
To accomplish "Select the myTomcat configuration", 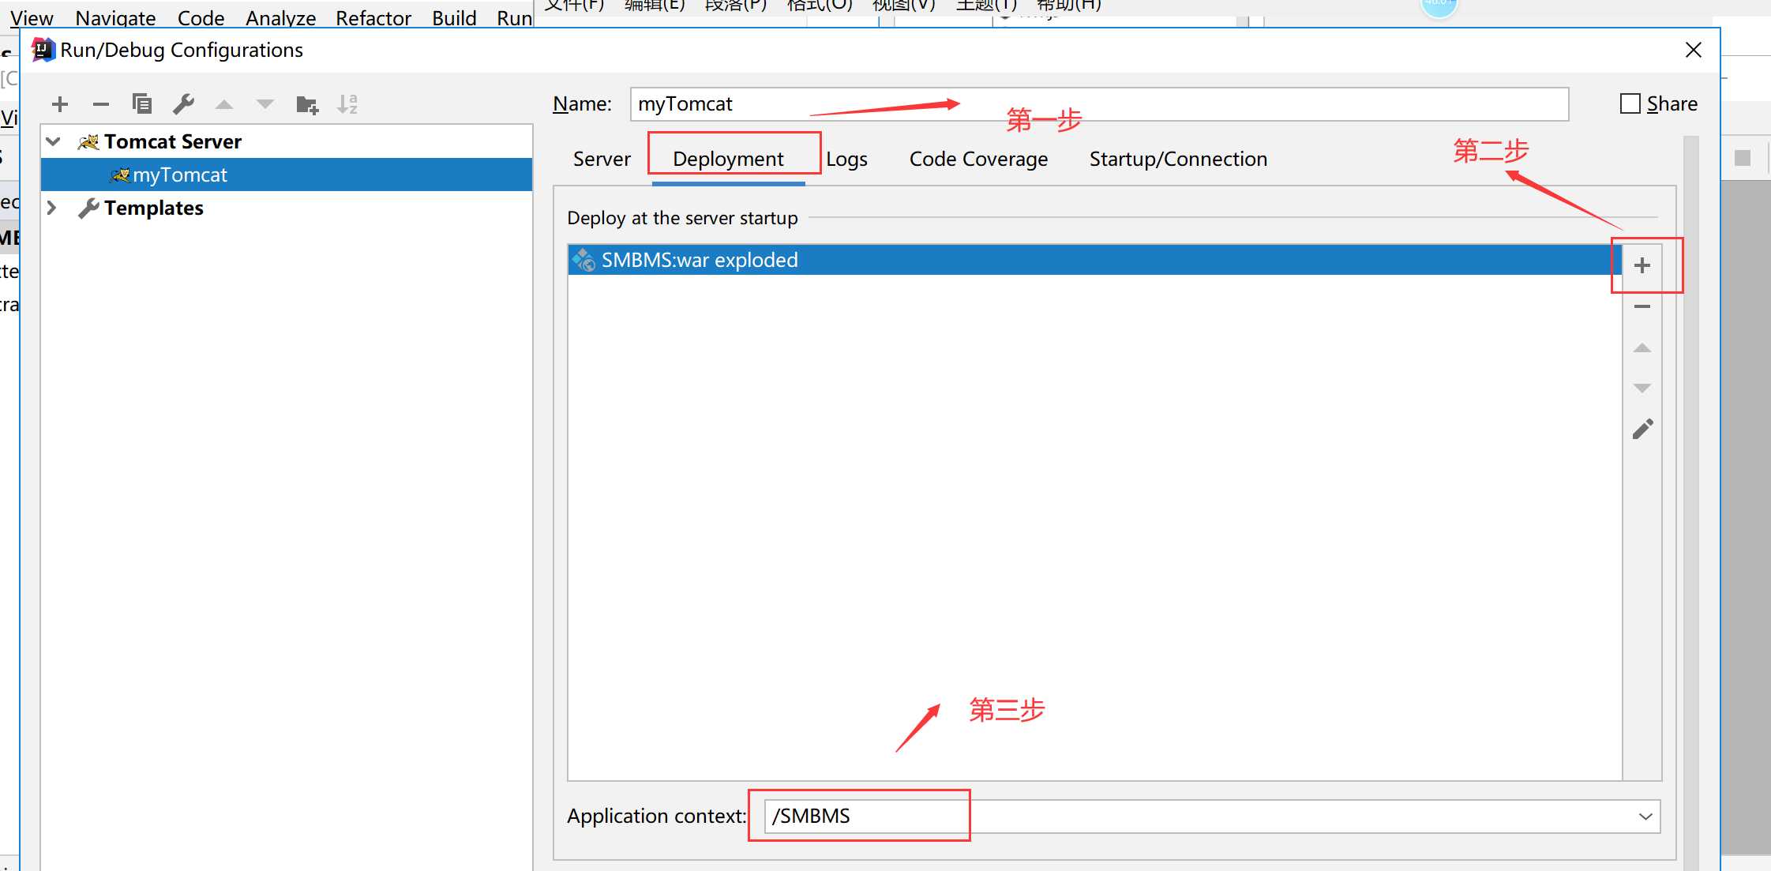I will pos(287,175).
